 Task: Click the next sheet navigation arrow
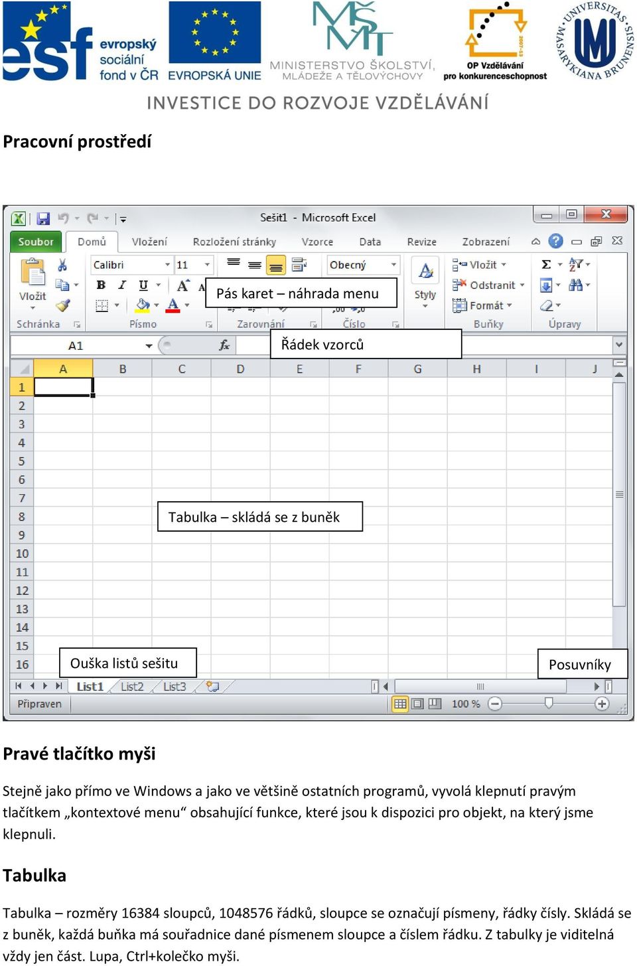[x=45, y=686]
